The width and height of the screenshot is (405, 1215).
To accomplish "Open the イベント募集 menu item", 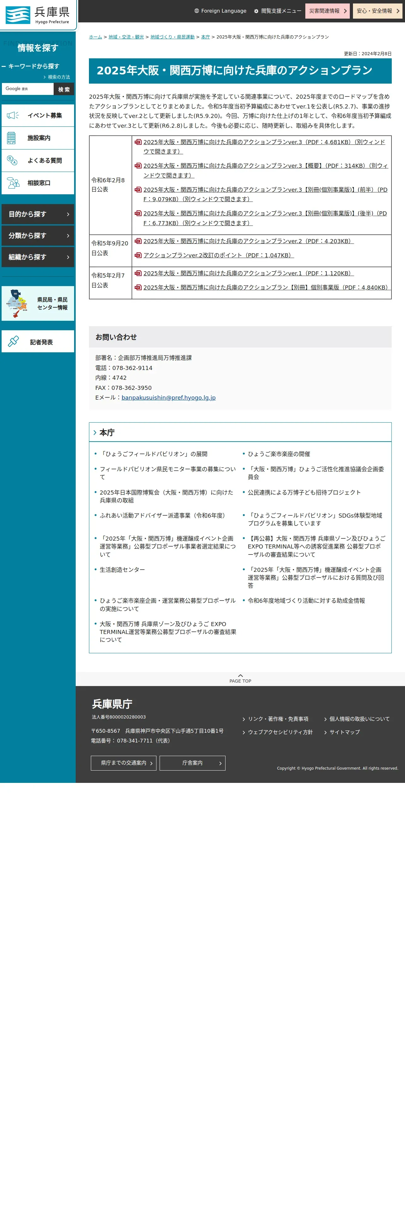I will 38,115.
